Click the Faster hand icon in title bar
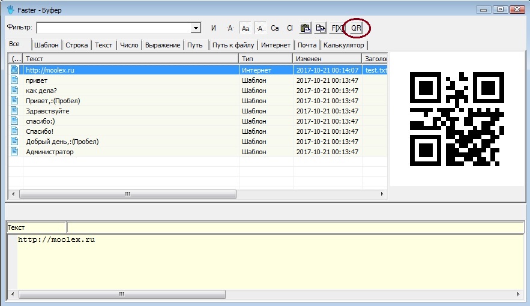The image size is (530, 306). (11, 10)
